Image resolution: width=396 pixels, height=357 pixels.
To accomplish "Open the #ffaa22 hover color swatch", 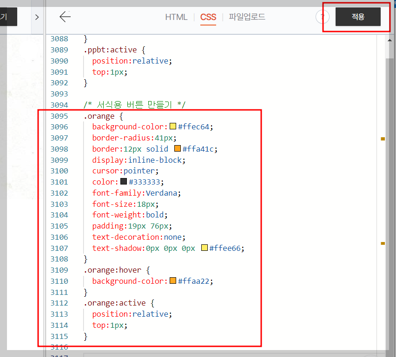I will point(173,280).
